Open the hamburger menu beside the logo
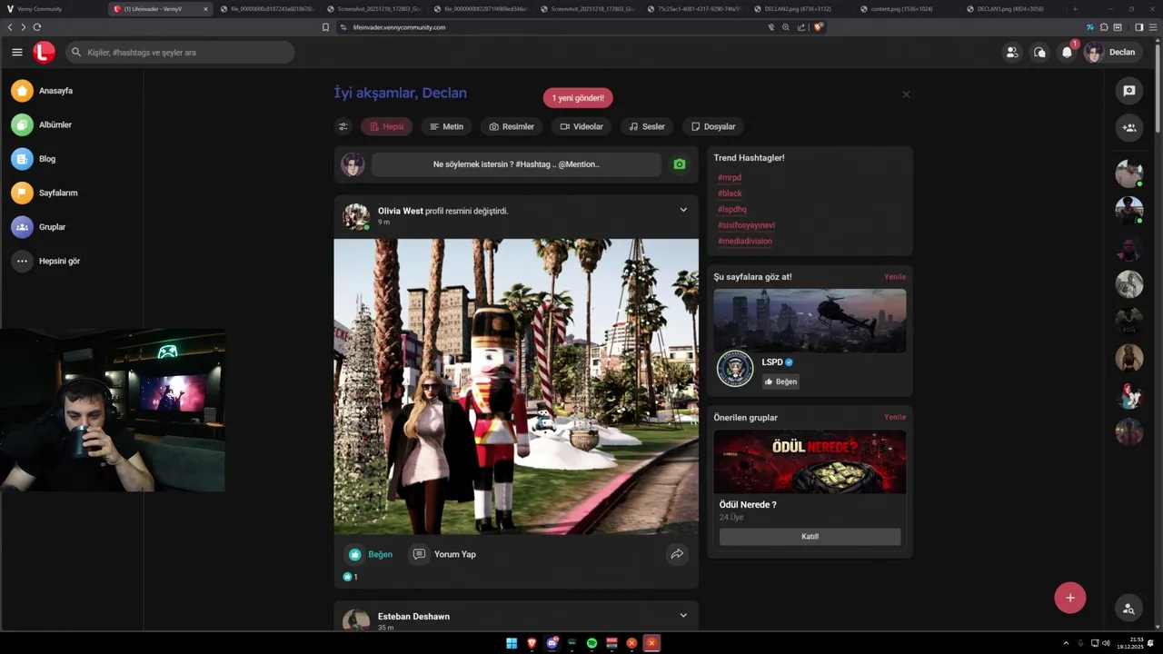Image resolution: width=1163 pixels, height=654 pixels. tap(17, 52)
